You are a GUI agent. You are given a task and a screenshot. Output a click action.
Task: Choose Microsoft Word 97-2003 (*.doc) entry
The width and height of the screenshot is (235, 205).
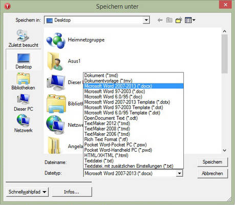click(x=134, y=91)
